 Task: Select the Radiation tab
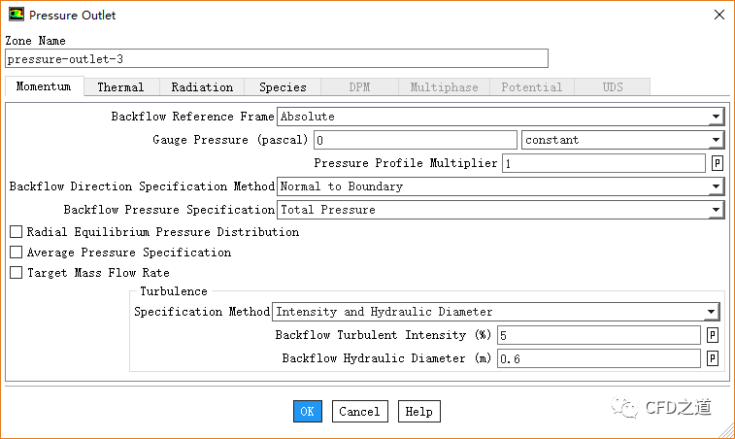(202, 87)
